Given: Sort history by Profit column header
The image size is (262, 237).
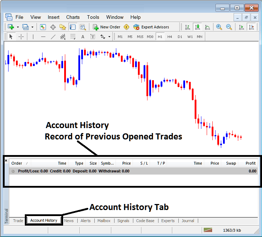Looking at the screenshot, I should (250, 163).
